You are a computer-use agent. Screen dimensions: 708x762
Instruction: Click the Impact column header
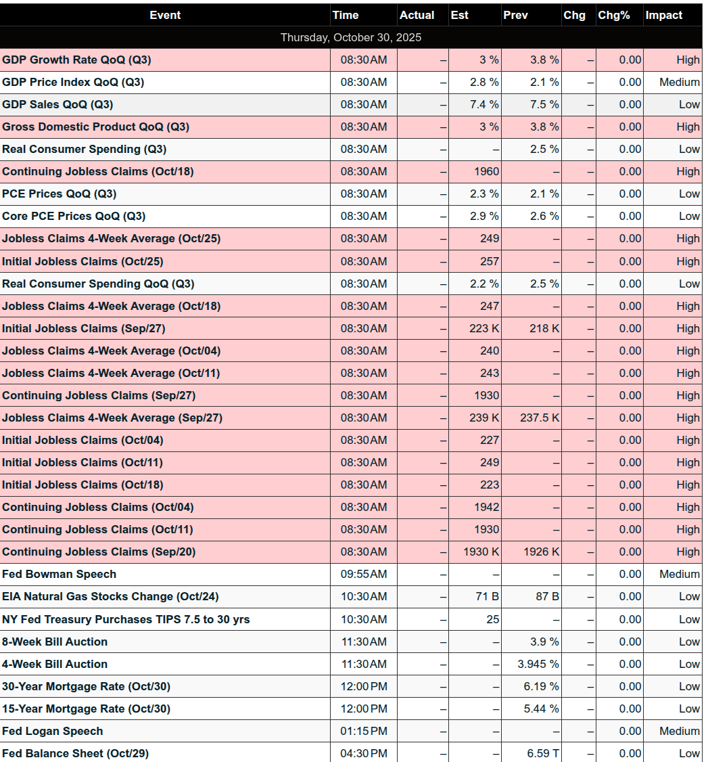click(x=663, y=15)
